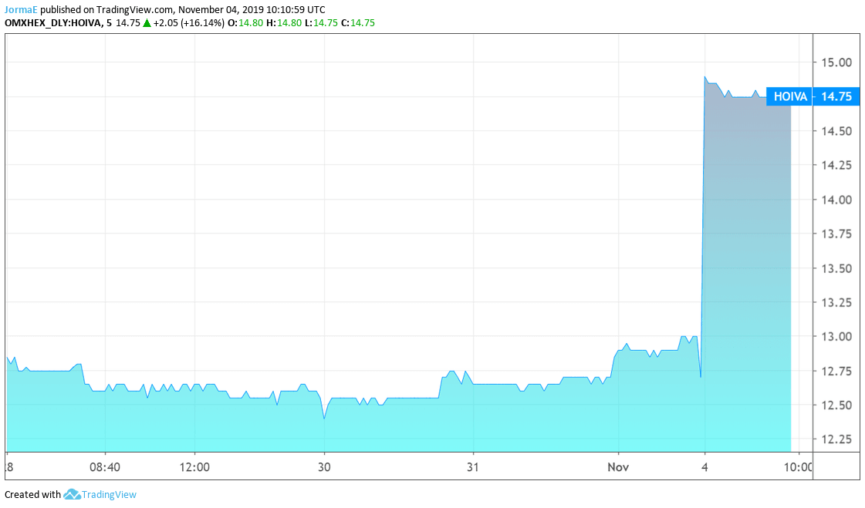865x508 pixels.
Task: Click the 13.00 price axis label
Action: click(836, 337)
